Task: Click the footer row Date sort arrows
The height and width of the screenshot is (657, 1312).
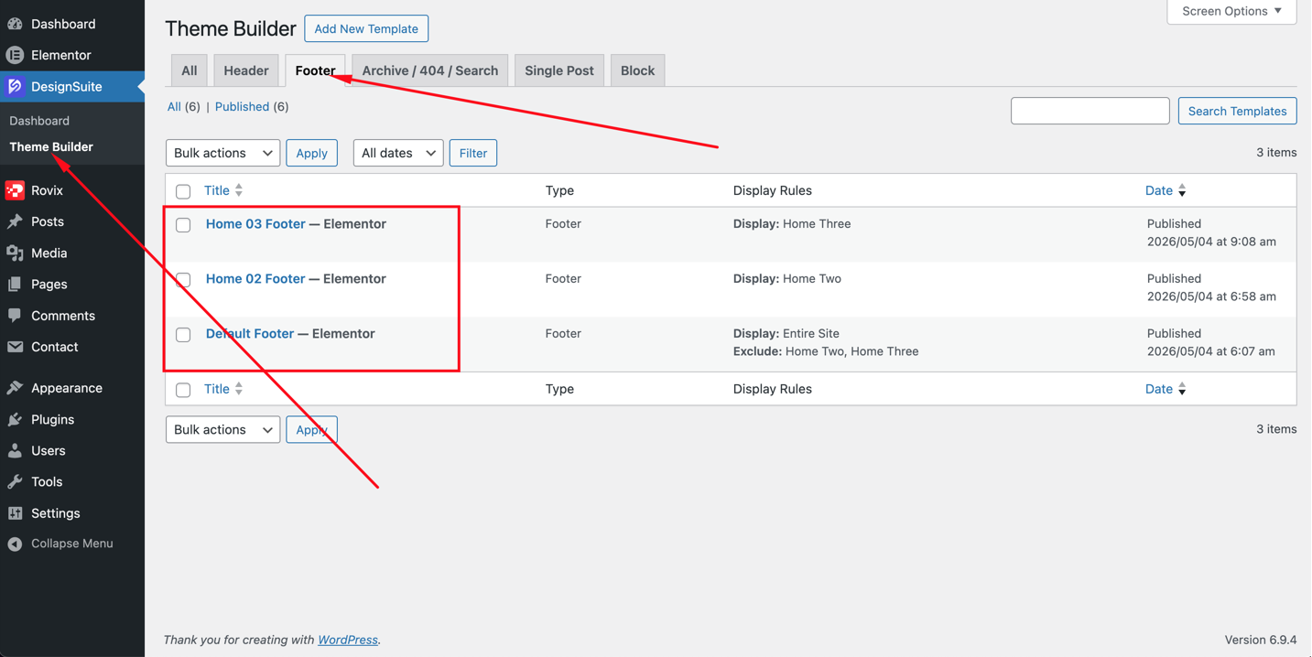Action: click(1182, 389)
